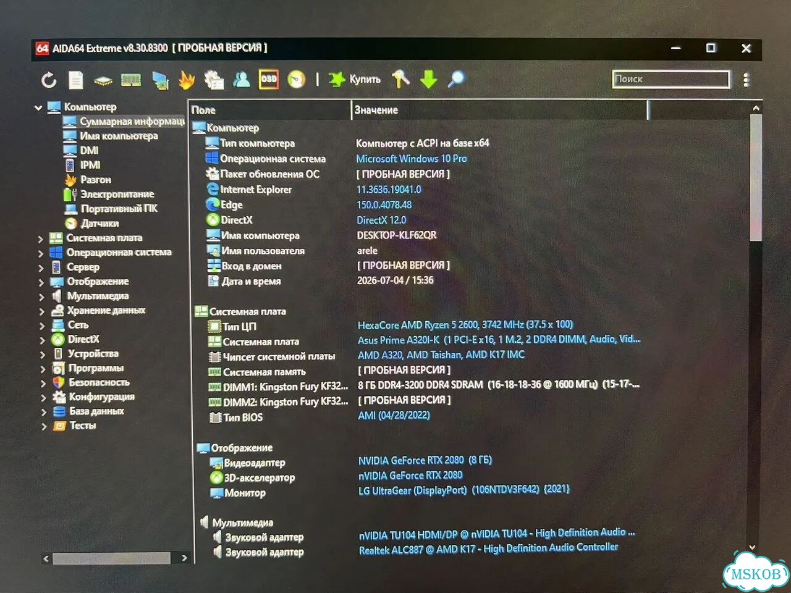The image size is (791, 593).
Task: Click into the Поиск search field
Action: tap(670, 79)
